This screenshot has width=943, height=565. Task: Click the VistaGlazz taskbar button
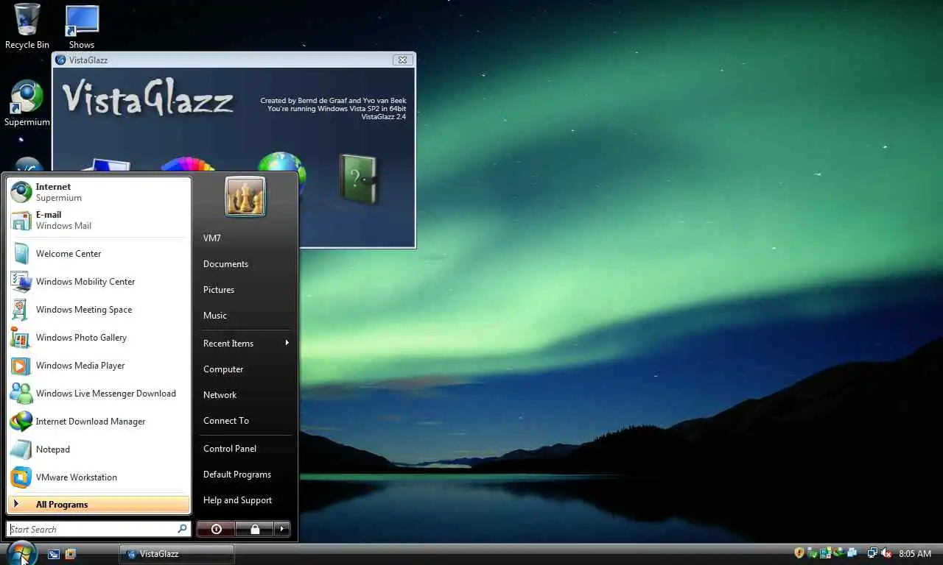(x=177, y=554)
